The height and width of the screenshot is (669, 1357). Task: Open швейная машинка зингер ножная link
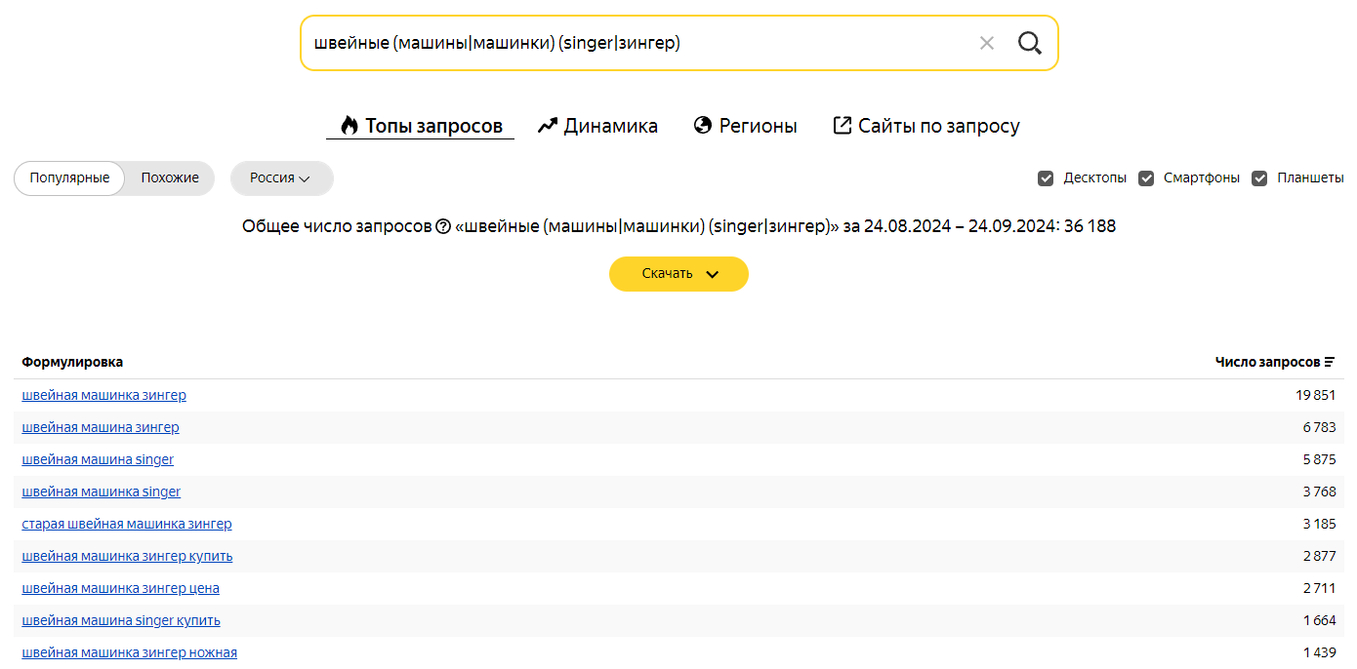tap(130, 652)
